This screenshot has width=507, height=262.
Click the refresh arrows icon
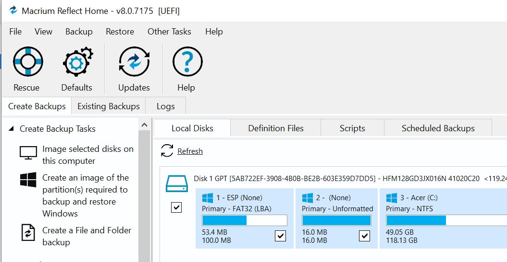point(167,150)
